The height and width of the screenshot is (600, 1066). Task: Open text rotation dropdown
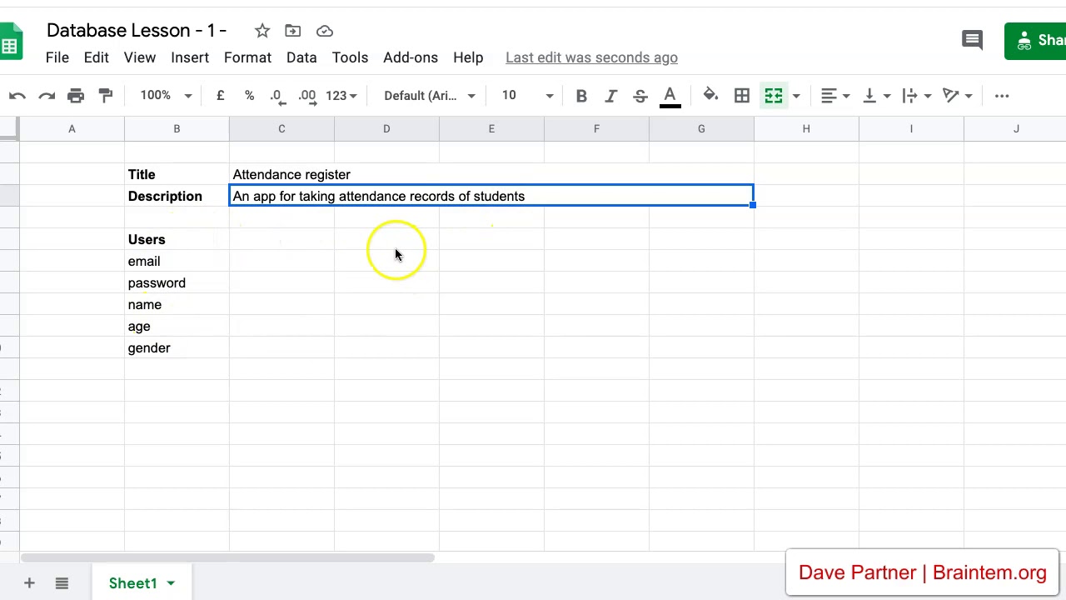tap(958, 96)
